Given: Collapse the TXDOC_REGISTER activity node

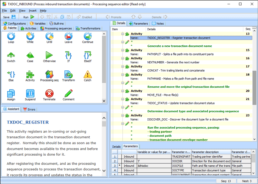Looking at the screenshot, I should [123, 34].
